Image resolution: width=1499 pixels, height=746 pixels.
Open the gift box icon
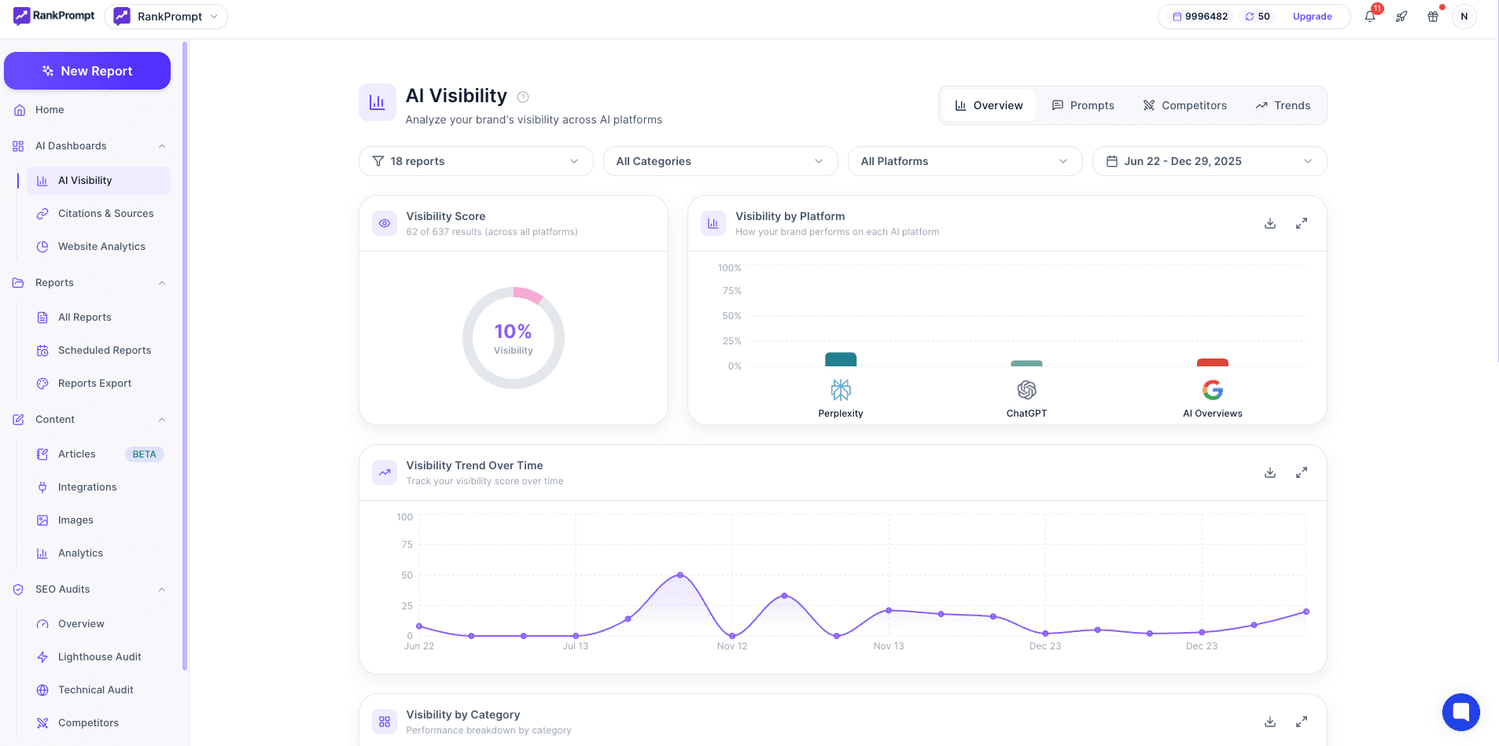point(1433,17)
